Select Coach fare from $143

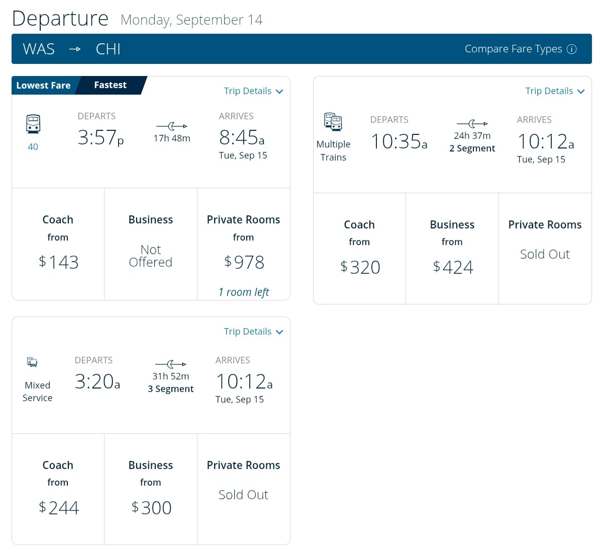click(58, 244)
